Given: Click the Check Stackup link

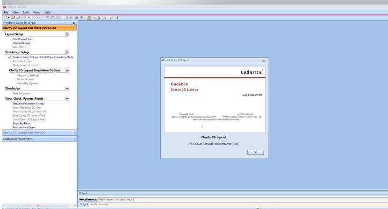Looking at the screenshot, I should pyautogui.click(x=22, y=43).
